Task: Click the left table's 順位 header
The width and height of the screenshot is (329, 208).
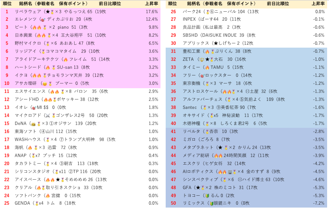Action: point(8,4)
